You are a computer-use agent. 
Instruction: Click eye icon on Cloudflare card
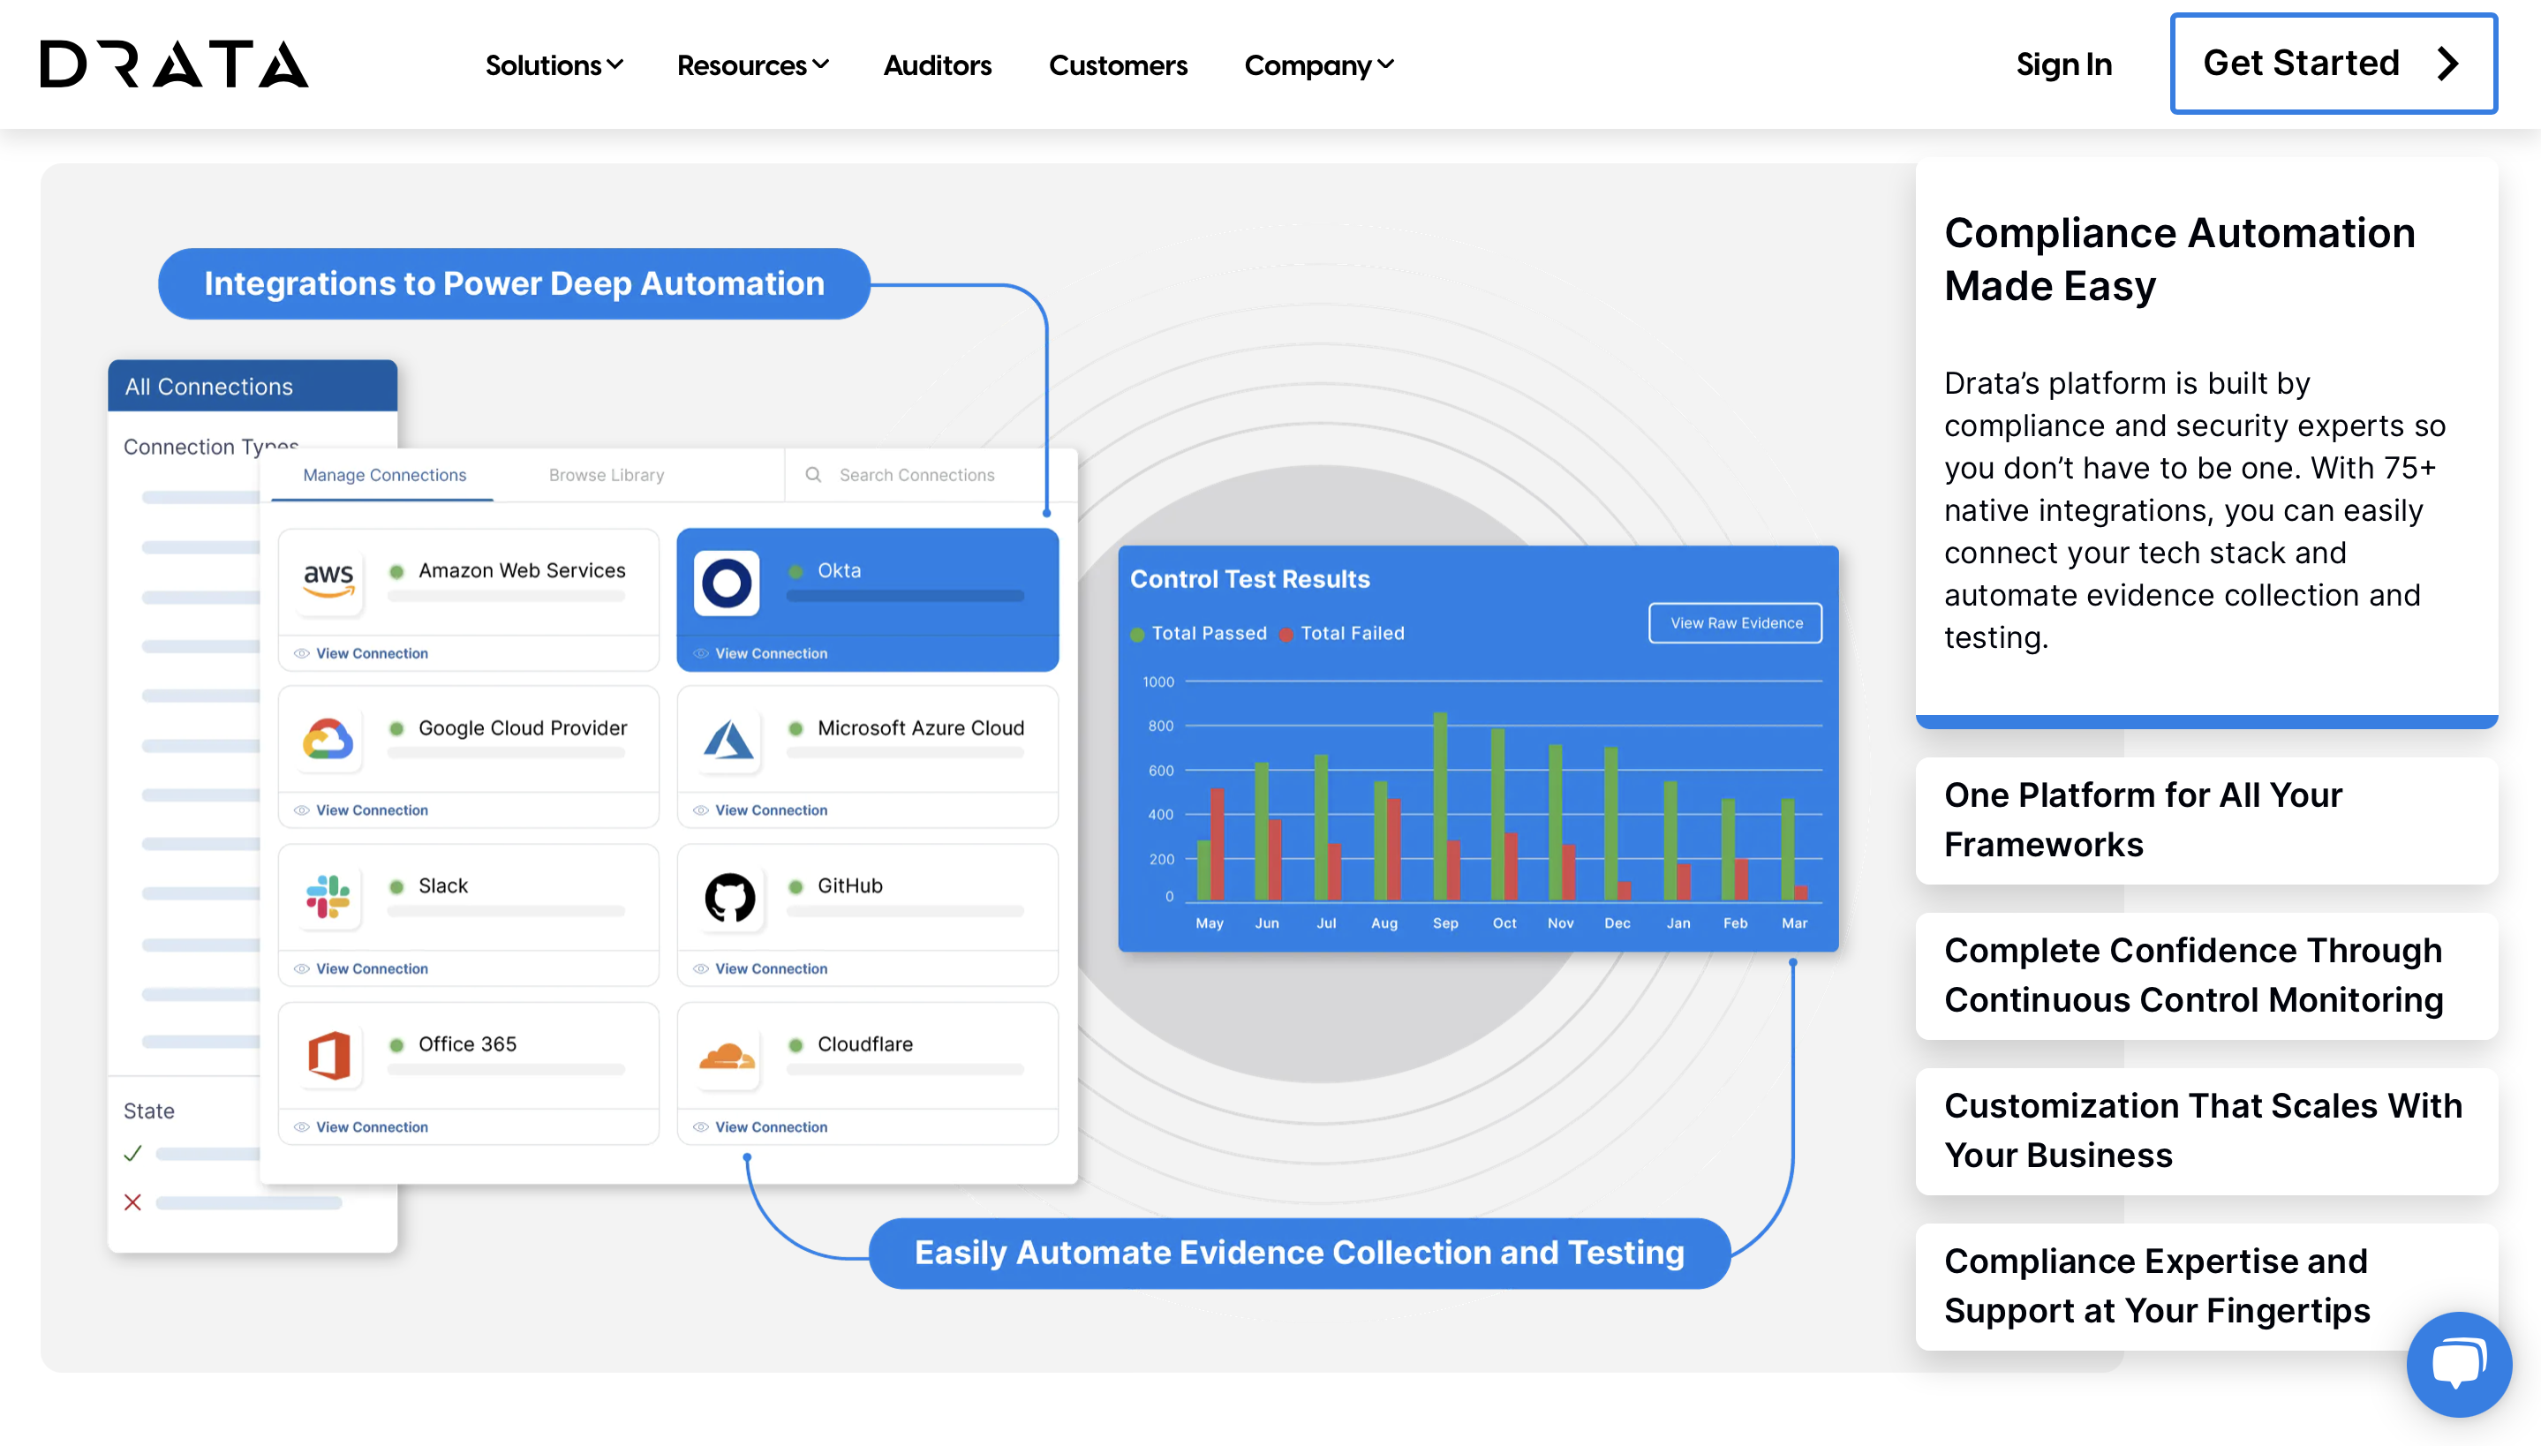coord(701,1127)
